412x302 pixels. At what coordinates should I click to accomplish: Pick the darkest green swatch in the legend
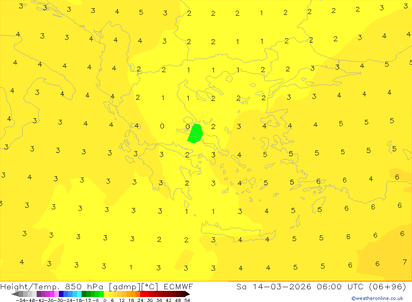tap(84, 294)
